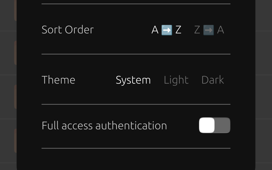Select the Light theme option
Screen dimensions: 272x170
click(x=176, y=80)
